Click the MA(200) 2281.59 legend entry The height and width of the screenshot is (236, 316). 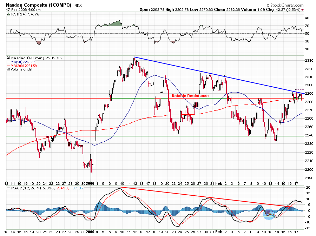click(x=24, y=66)
